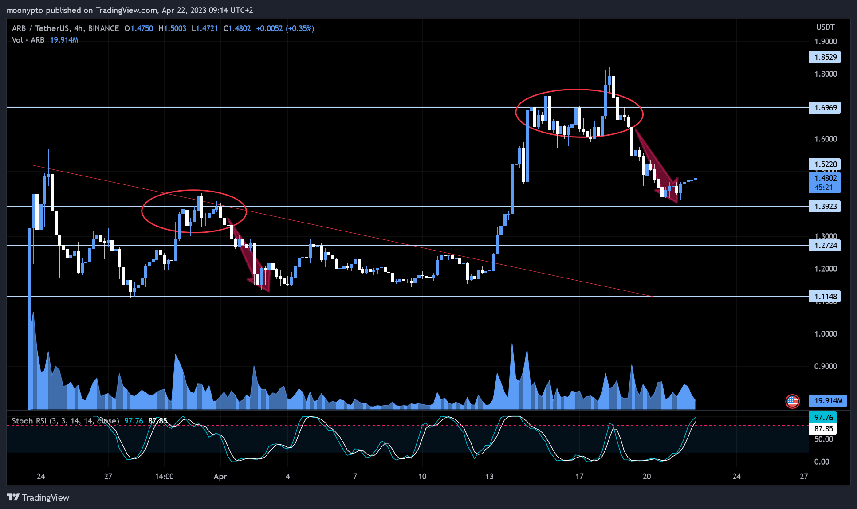Select the 1.5220 price level label
The width and height of the screenshot is (857, 509).
click(x=825, y=164)
